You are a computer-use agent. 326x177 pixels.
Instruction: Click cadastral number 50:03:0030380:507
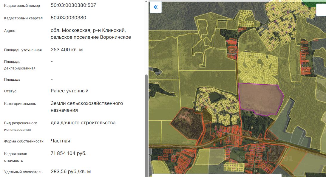point(73,5)
